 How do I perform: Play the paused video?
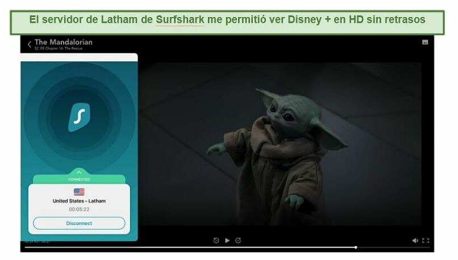(x=227, y=241)
